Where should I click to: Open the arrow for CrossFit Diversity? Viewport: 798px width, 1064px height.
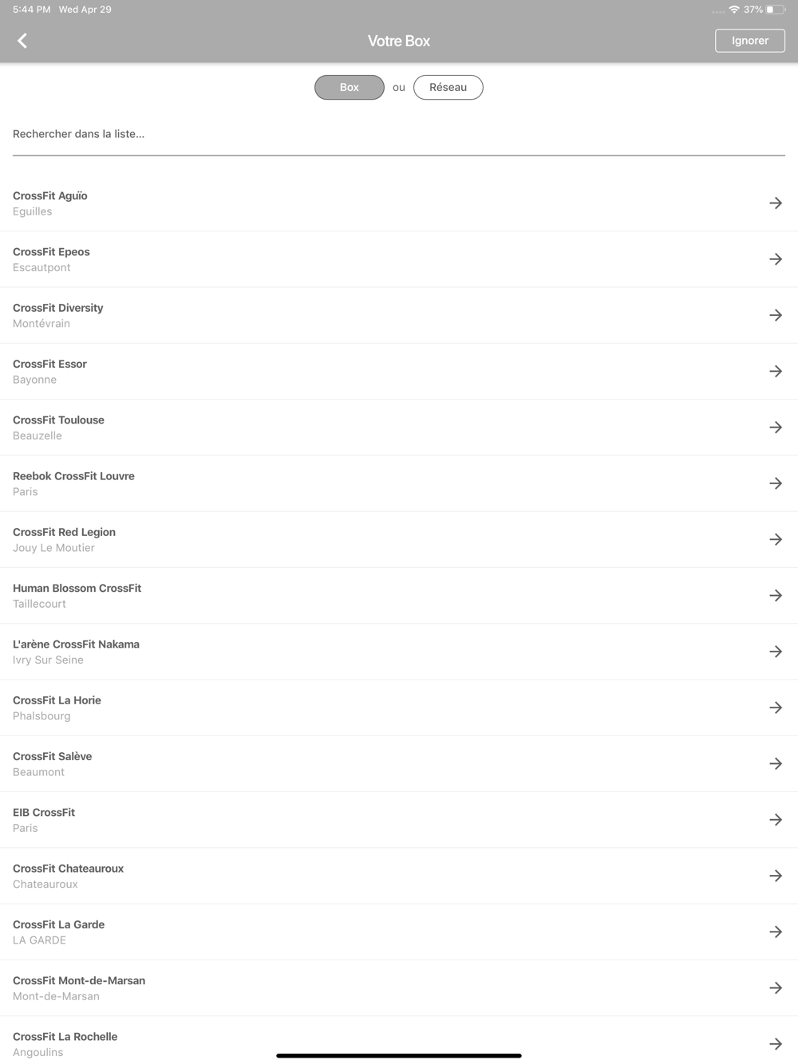point(776,315)
